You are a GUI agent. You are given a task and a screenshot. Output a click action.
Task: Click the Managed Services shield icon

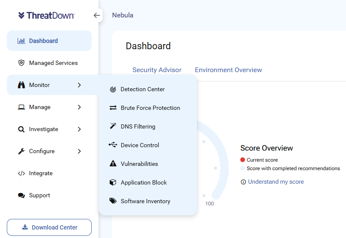[x=21, y=63]
